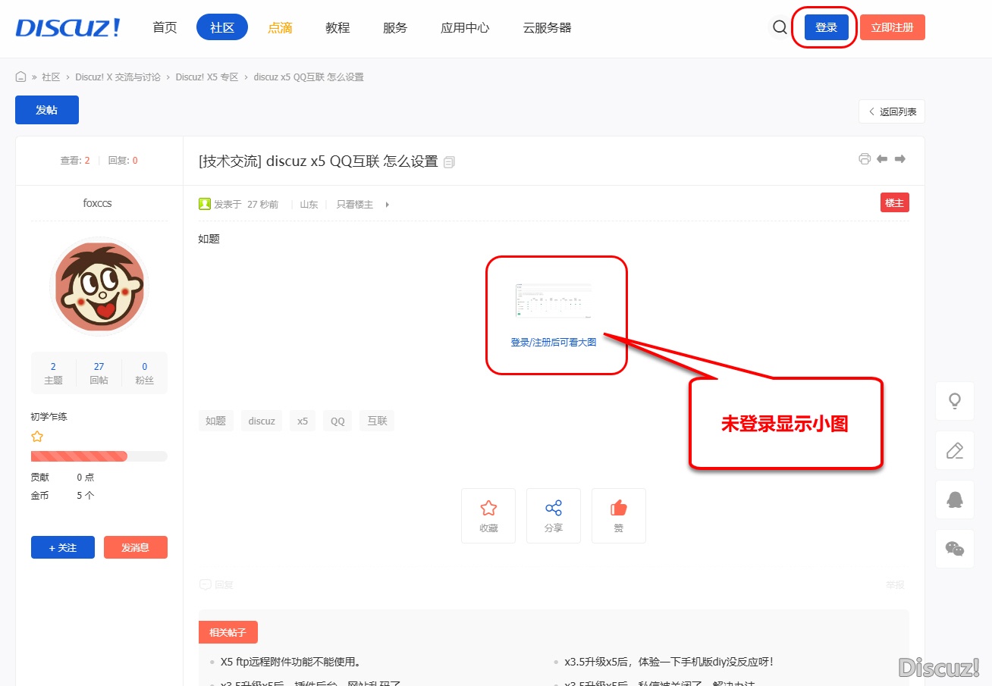Open the WeChat icon in sidebar
This screenshot has height=686, width=992.
[955, 549]
